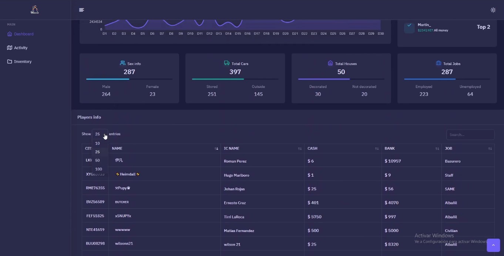Click the Sex info people icon
Viewport: 504px width, 256px height.
[x=123, y=63]
